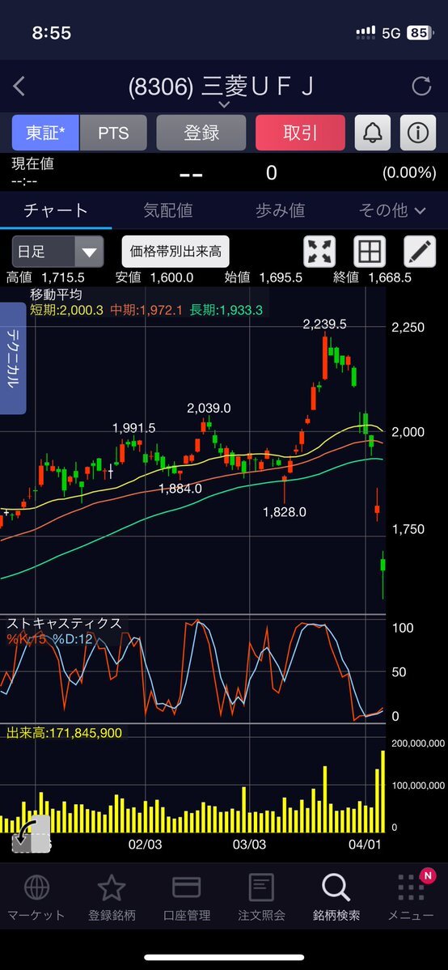Screen dimensions: 448x970
Task: Open the 日足 timeframe dropdown
Action: (57, 252)
